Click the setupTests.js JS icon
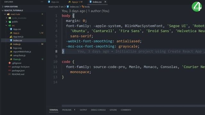205x115 pixels. [x=11, y=56]
